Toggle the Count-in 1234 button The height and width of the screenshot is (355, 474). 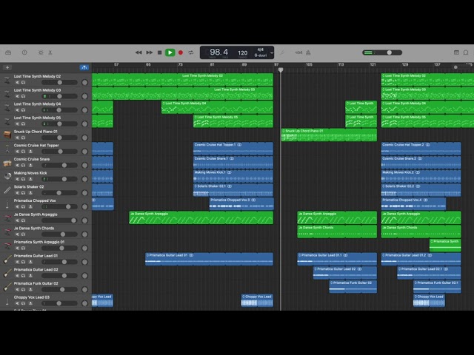coord(298,53)
